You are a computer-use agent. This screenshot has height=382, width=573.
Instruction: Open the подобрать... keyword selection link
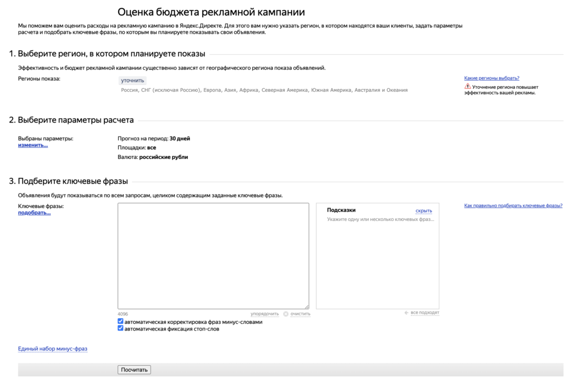pos(34,213)
